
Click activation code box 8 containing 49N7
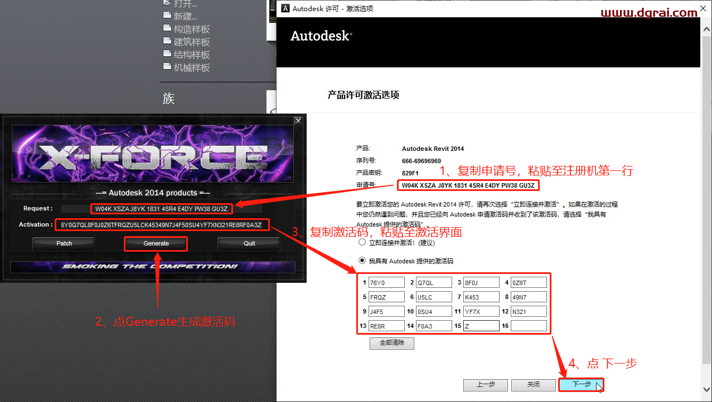pyautogui.click(x=529, y=297)
